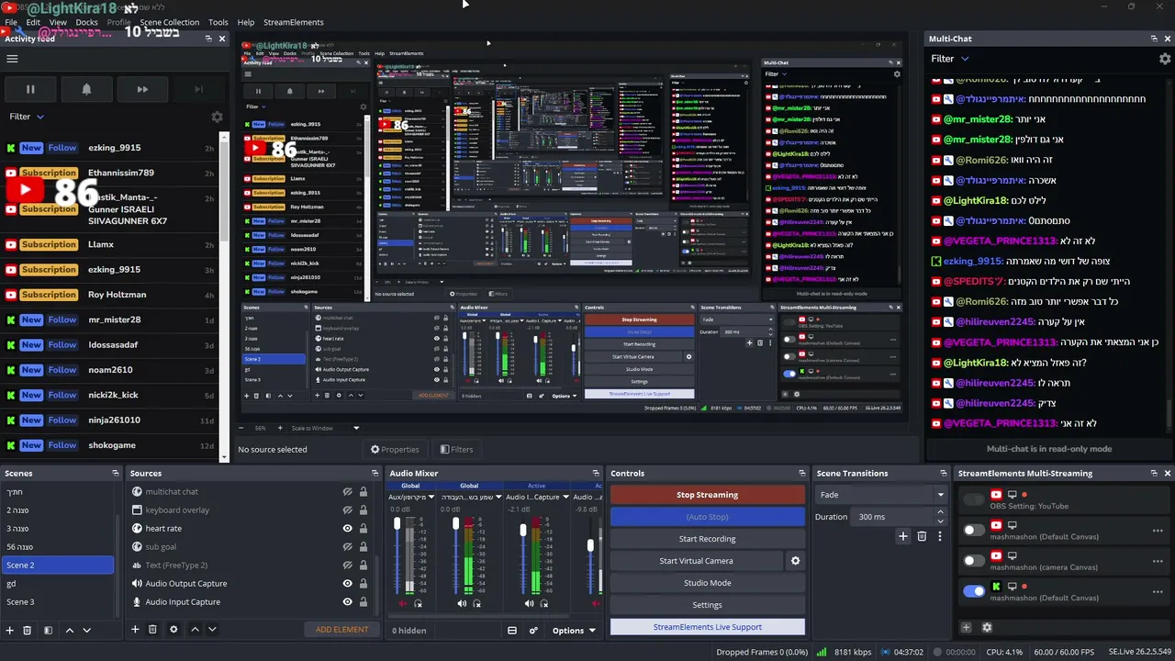This screenshot has height=661, width=1175.
Task: Remove the selected source with trash icon
Action: [152, 630]
